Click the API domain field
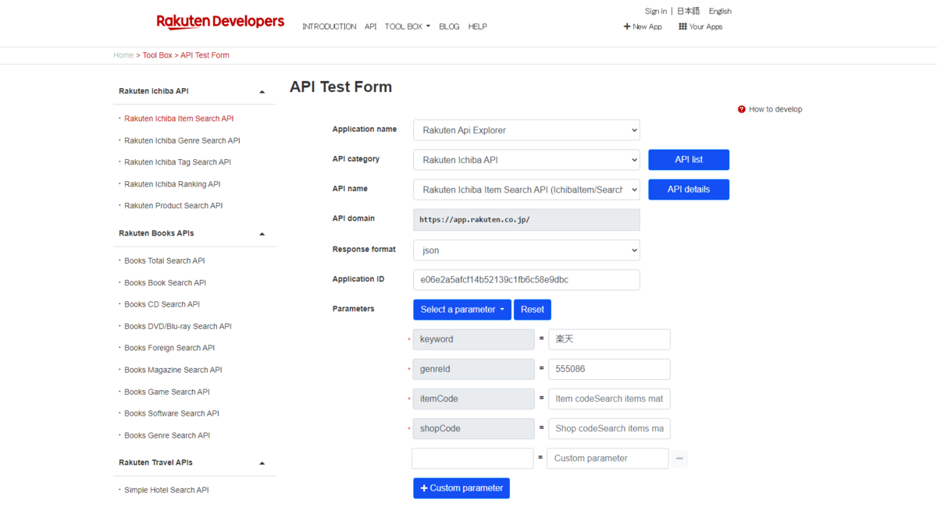The height and width of the screenshot is (507, 937). (526, 220)
